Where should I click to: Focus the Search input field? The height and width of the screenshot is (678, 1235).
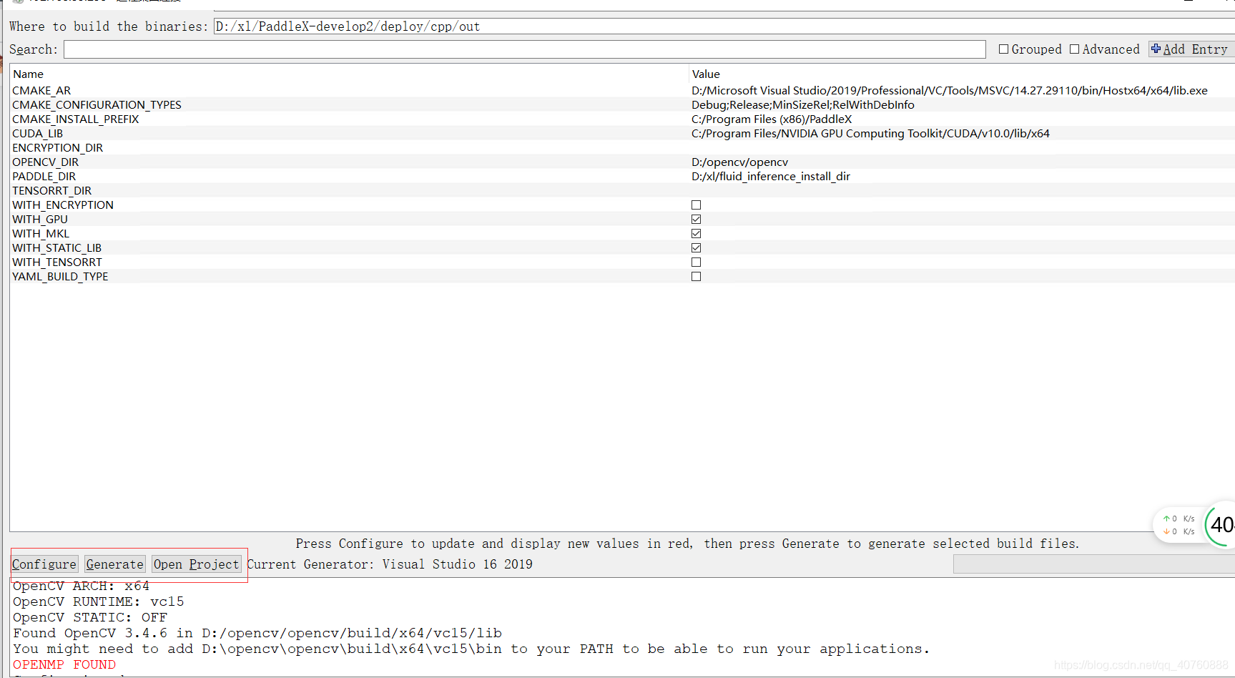(524, 49)
